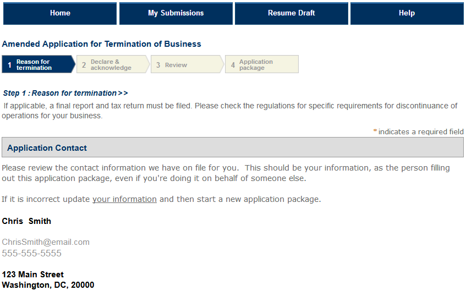Open the Help section
The image size is (466, 307).
point(407,14)
